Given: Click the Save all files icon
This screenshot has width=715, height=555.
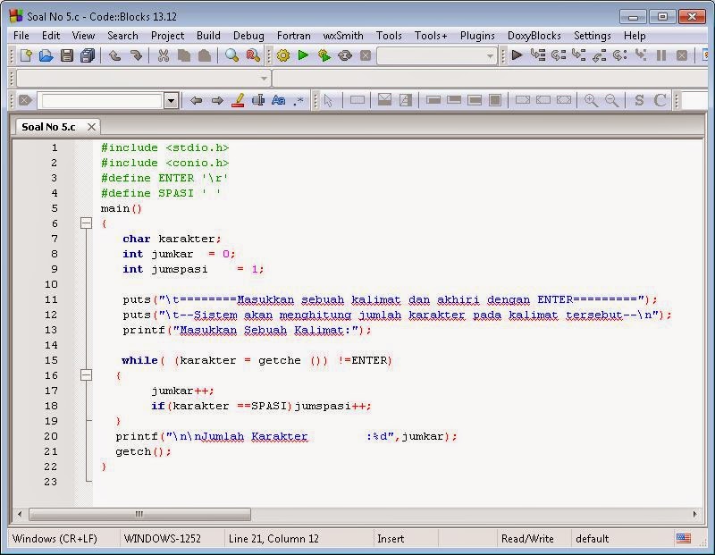Looking at the screenshot, I should click(87, 55).
